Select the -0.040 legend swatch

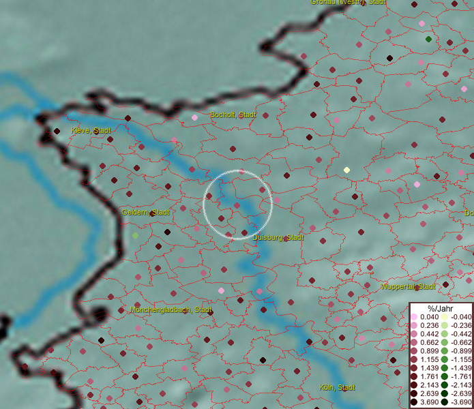pyautogui.click(x=445, y=317)
